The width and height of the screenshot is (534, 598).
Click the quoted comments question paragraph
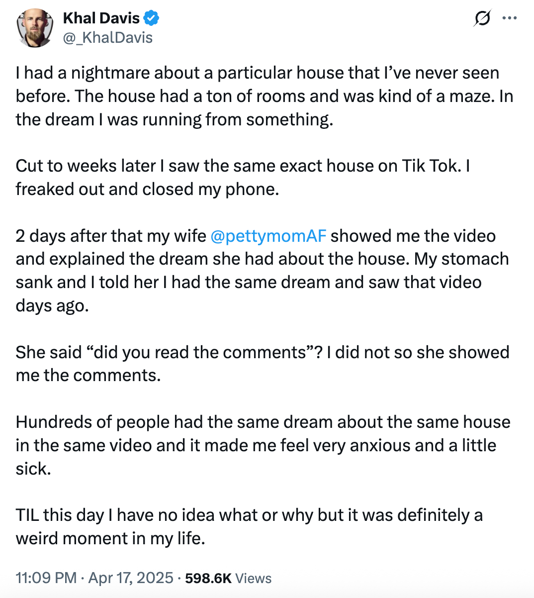tap(249, 363)
